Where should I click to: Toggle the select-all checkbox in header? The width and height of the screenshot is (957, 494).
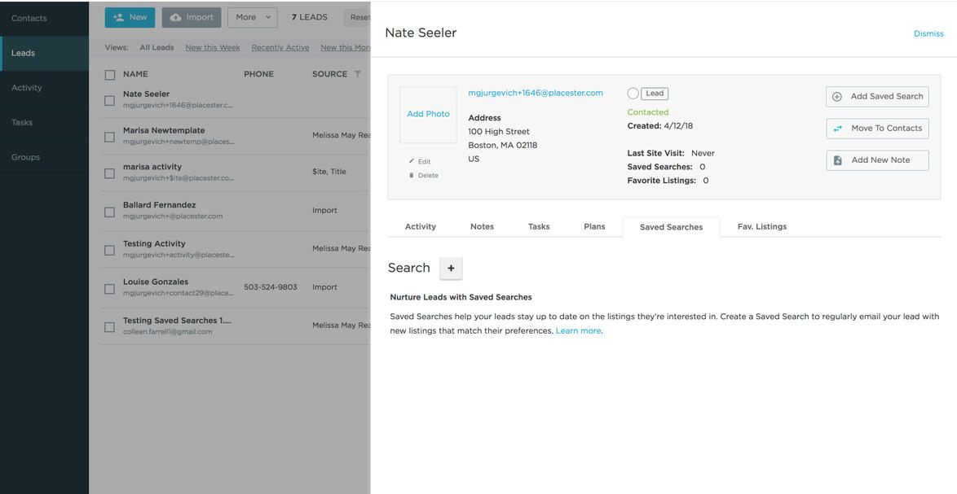[x=110, y=75]
